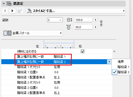Click the 左側 value of 階段梁 1 オフセット
This screenshot has width=133, height=97.
point(57,67)
